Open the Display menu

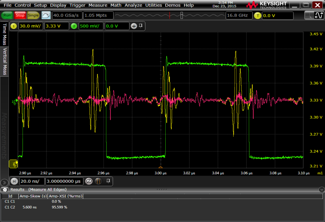[x=58, y=5]
